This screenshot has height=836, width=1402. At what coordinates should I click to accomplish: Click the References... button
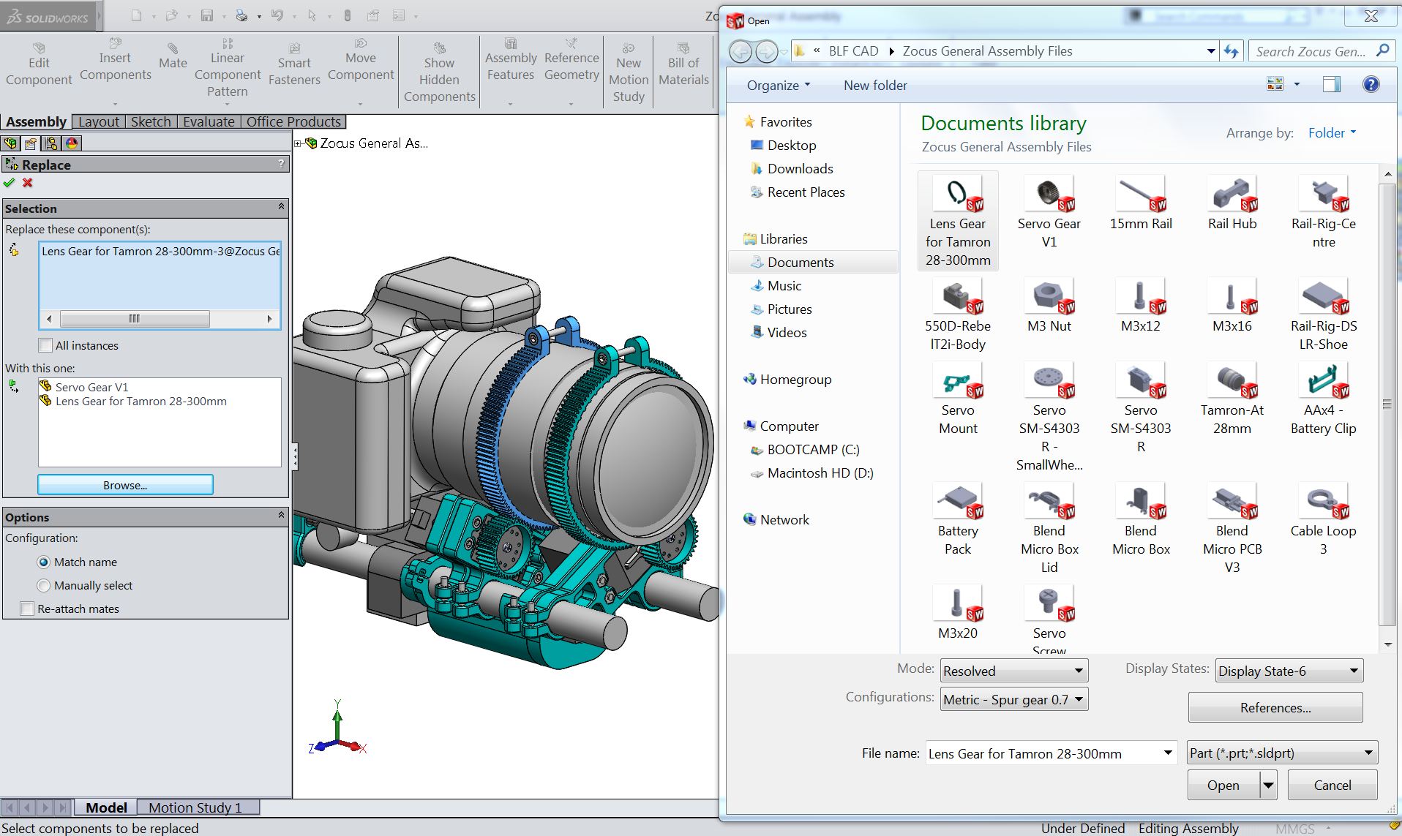click(1275, 707)
